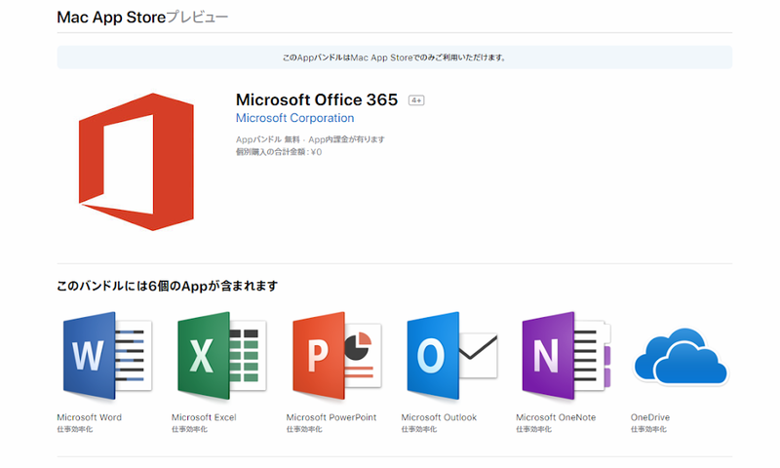Open the OneDrive cloud icon
780x468 pixels.
(x=681, y=357)
